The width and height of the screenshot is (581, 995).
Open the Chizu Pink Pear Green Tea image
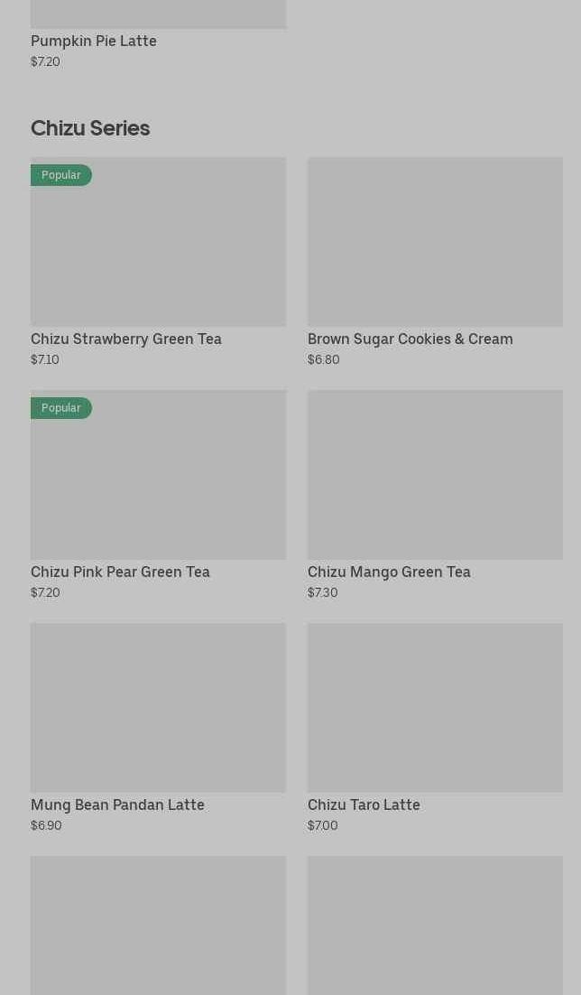coord(158,475)
